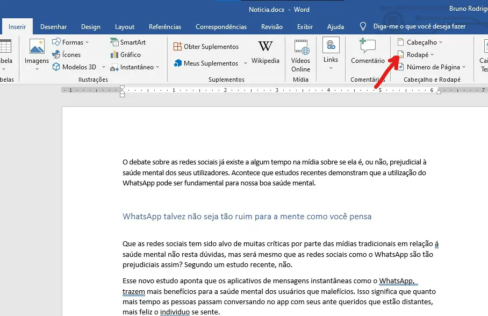Add a Comentário to the document
Screen dimensions: 488x316
[x=368, y=51]
